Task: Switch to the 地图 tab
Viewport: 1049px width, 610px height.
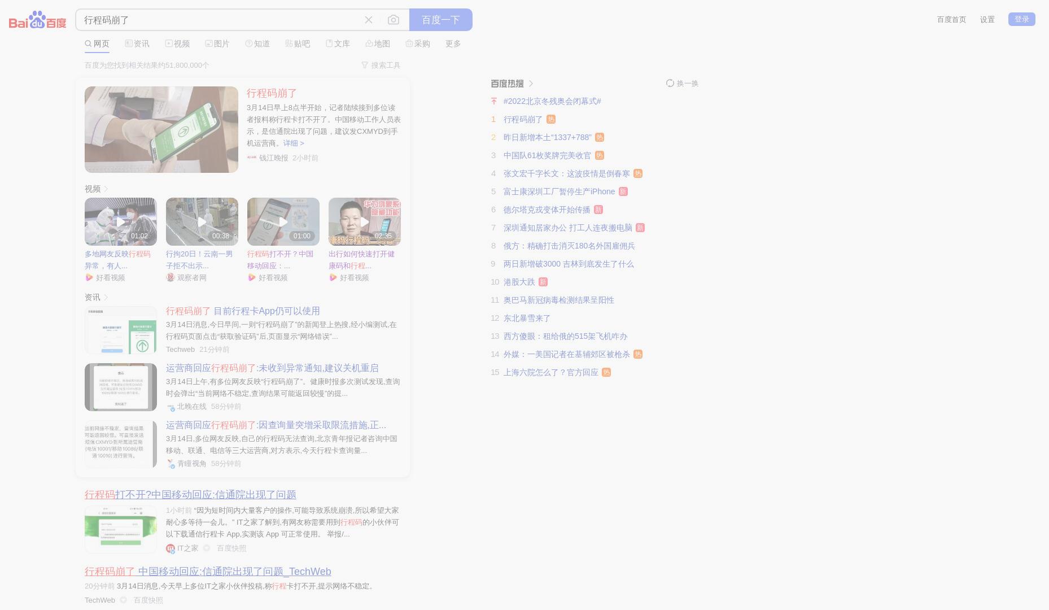Action: tap(378, 43)
